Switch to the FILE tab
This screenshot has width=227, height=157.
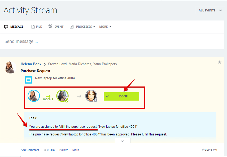pos(37,27)
